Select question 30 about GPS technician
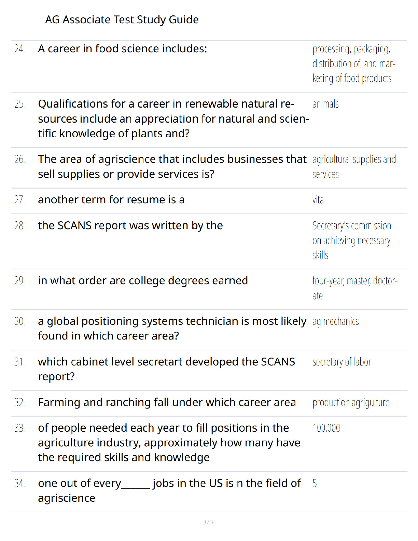 [172, 329]
